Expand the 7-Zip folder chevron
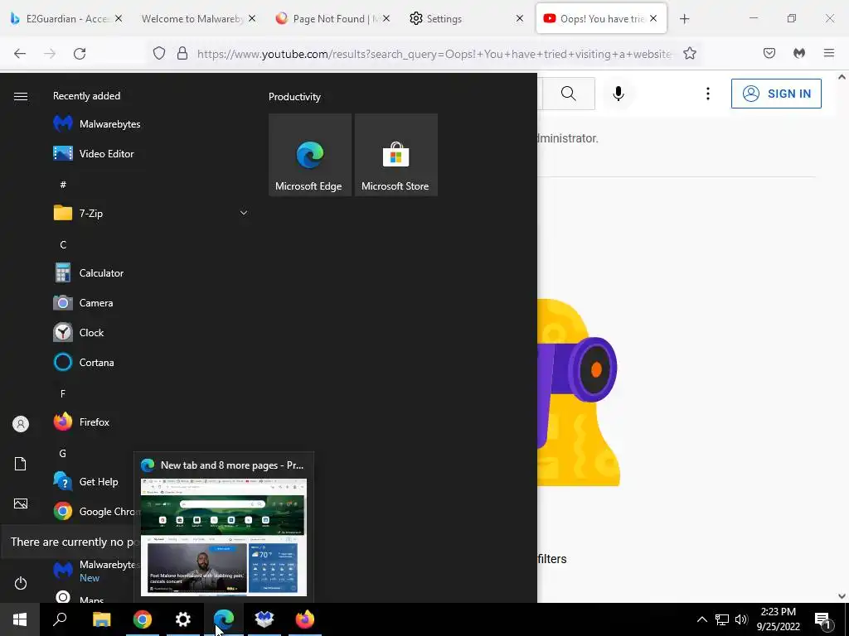 tap(244, 213)
